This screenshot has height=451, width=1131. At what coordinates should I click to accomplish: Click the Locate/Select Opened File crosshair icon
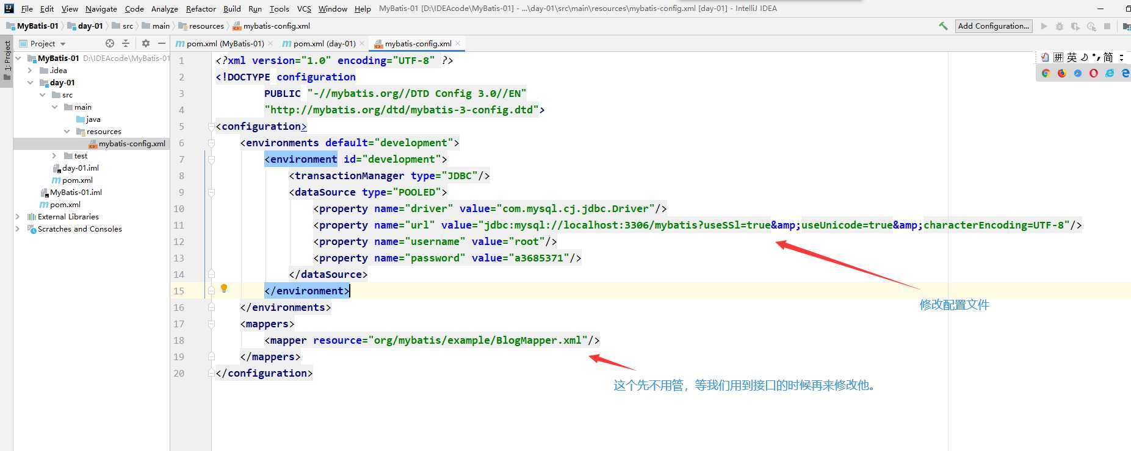click(x=110, y=43)
